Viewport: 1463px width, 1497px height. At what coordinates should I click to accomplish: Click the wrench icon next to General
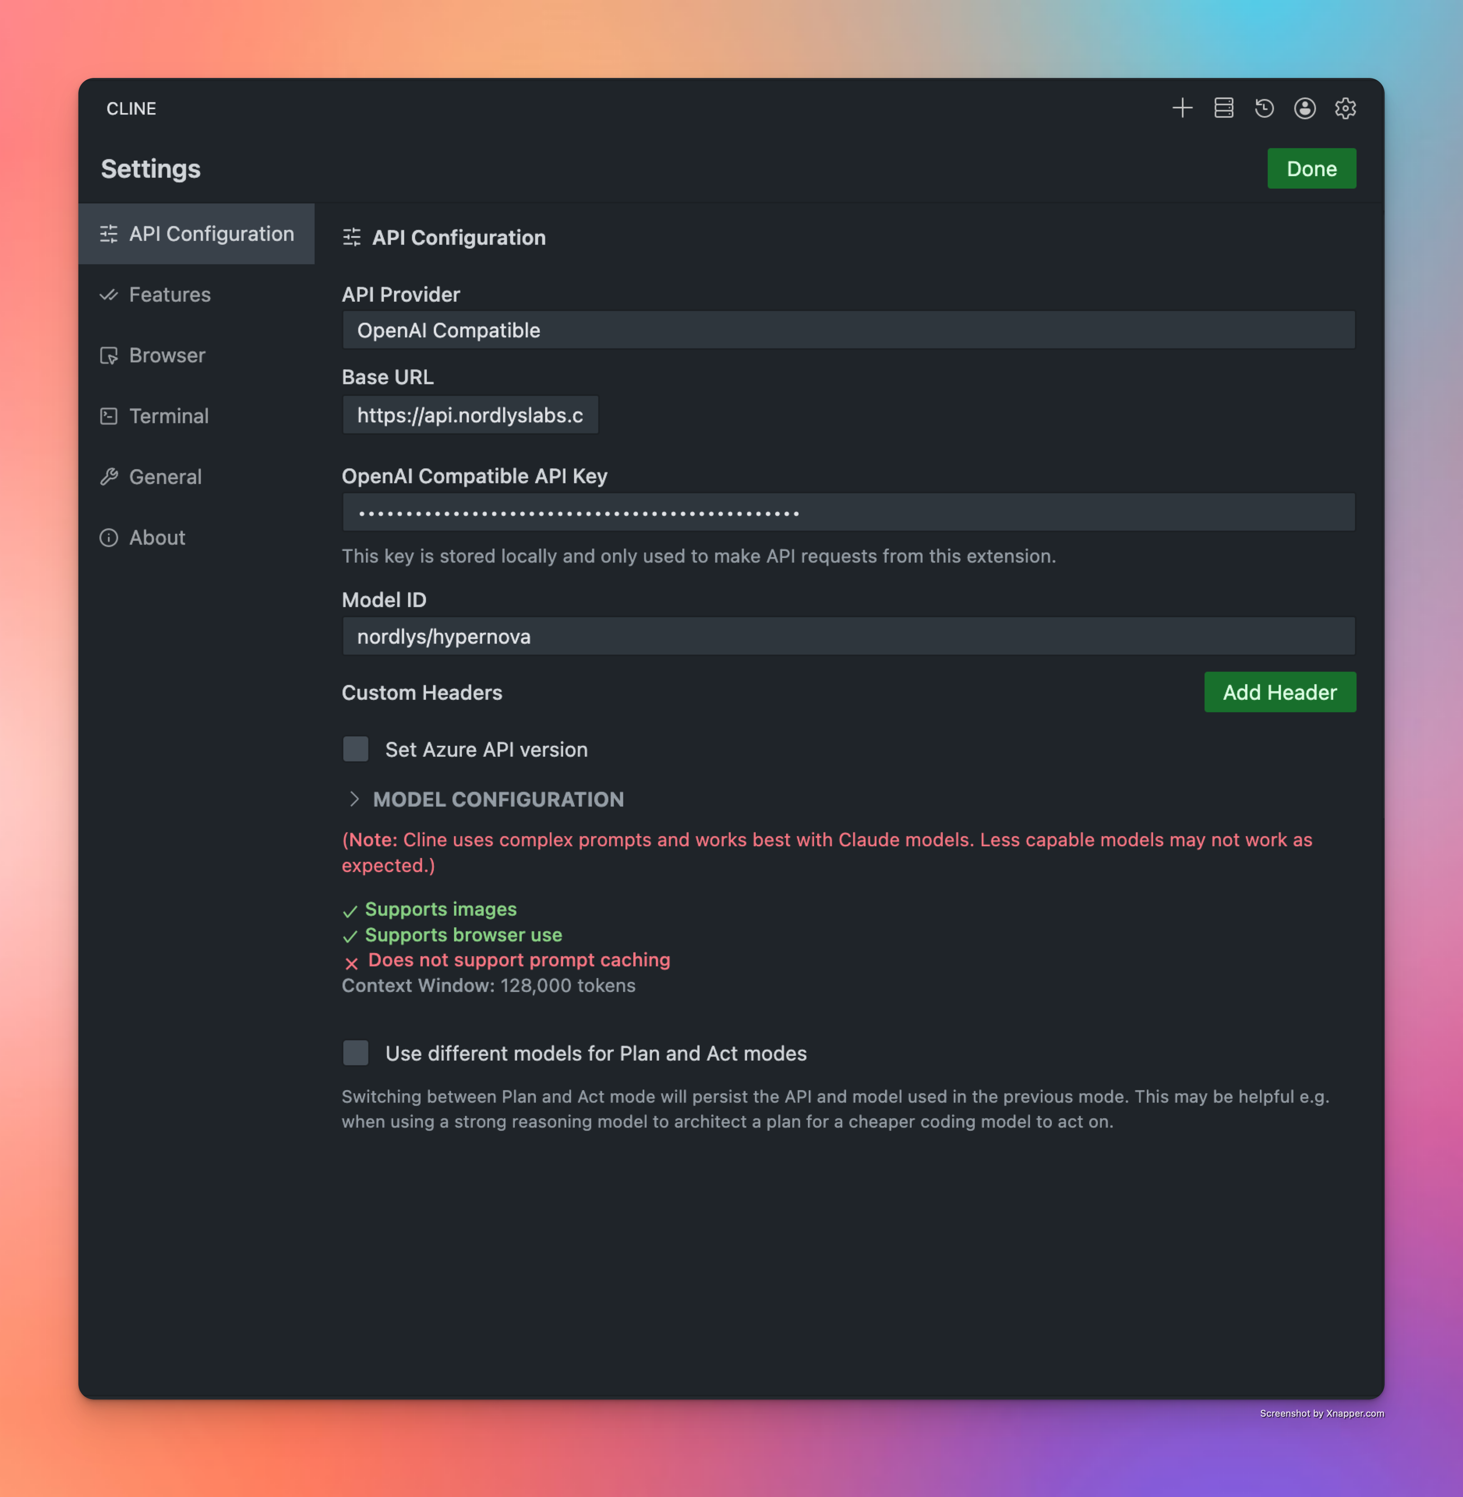[109, 476]
